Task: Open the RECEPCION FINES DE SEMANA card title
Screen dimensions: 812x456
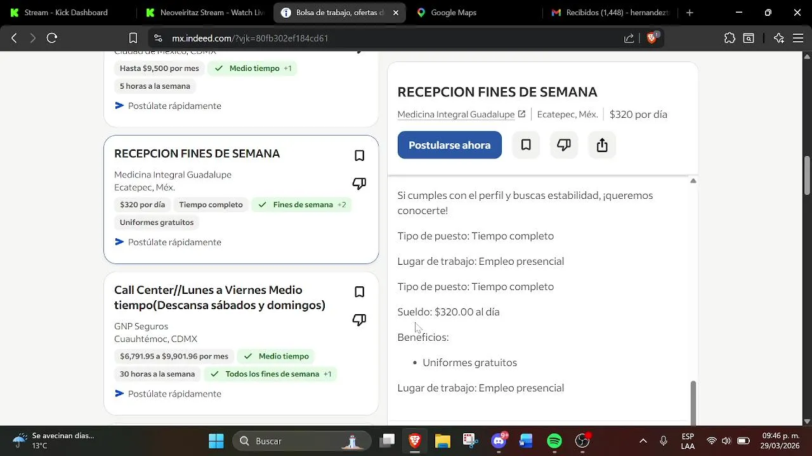Action: tap(197, 154)
